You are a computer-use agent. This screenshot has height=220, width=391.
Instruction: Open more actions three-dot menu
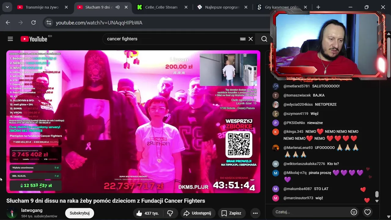point(255,213)
